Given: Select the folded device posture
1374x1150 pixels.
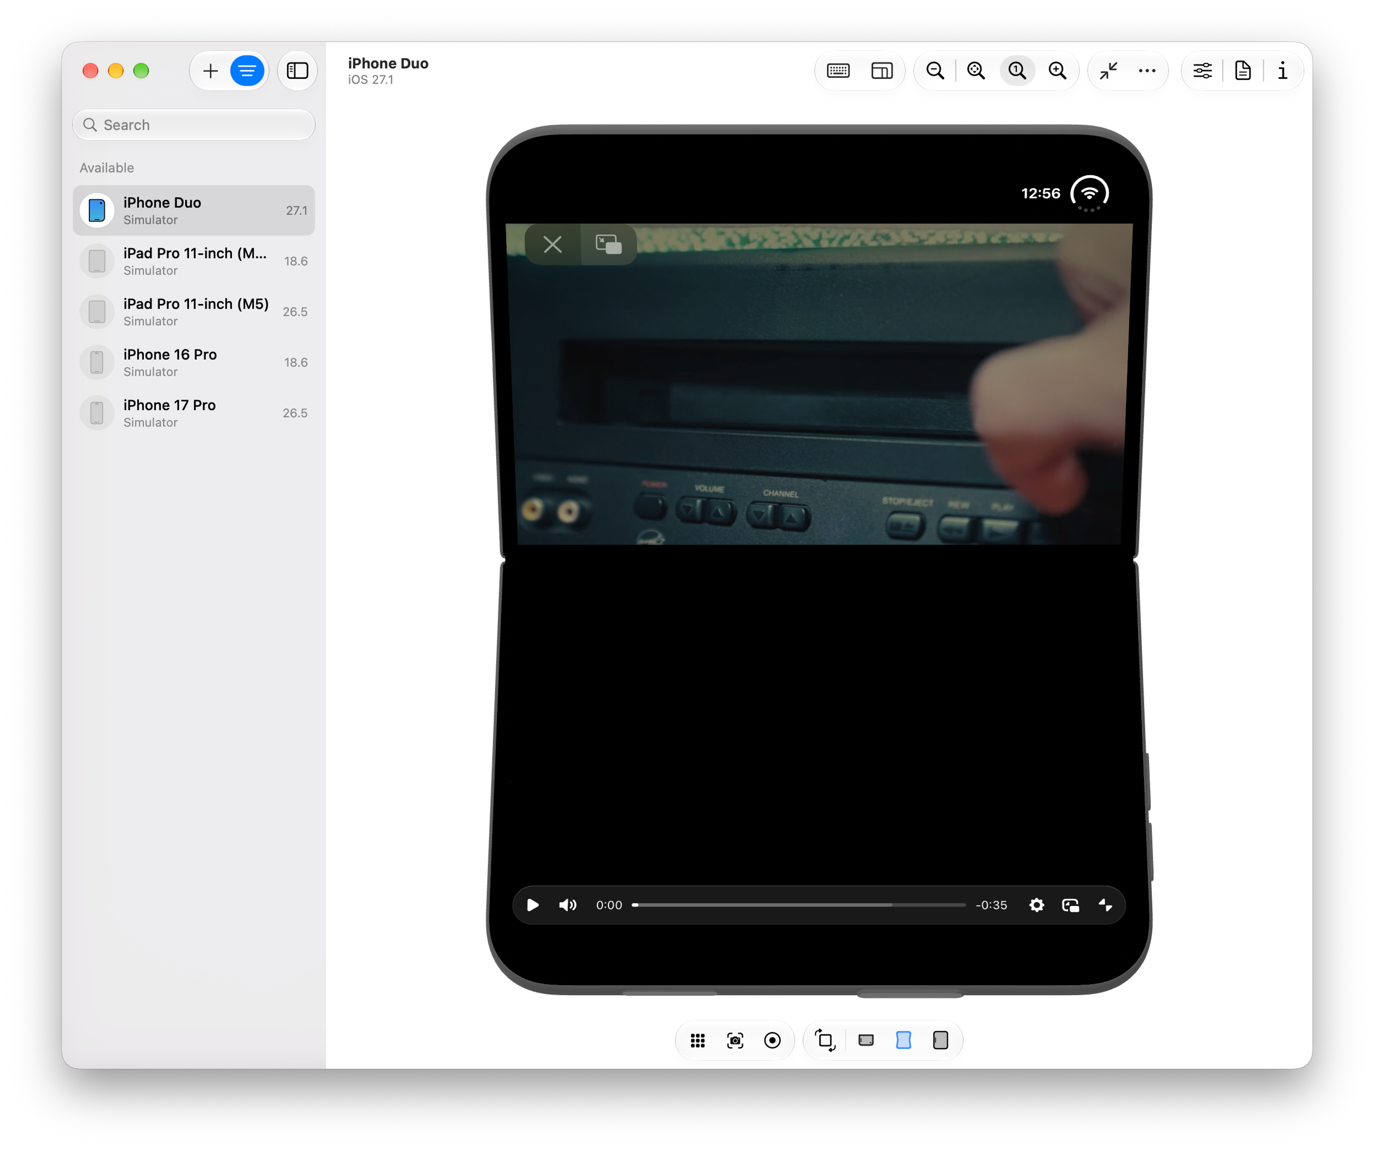Looking at the screenshot, I should [x=866, y=1041].
